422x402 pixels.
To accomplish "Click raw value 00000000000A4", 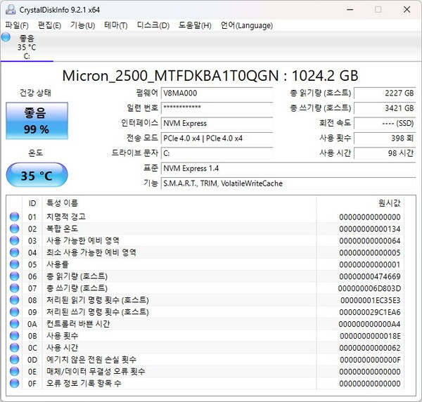I will click(369, 324).
